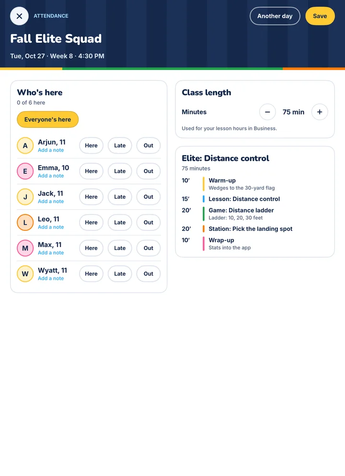Mark Emma as Here
This screenshot has height=476, width=345.
tap(92, 171)
